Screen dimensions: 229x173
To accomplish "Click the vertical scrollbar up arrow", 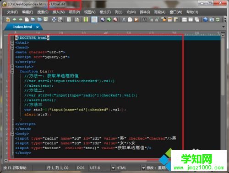I will (223, 36).
